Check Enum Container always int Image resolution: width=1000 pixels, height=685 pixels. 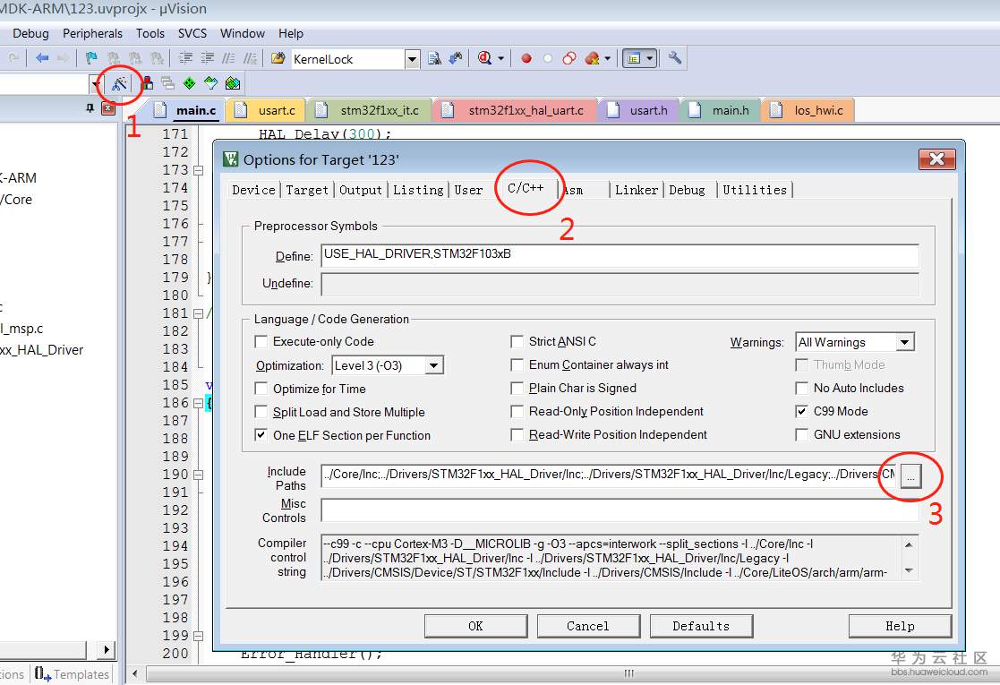(517, 364)
